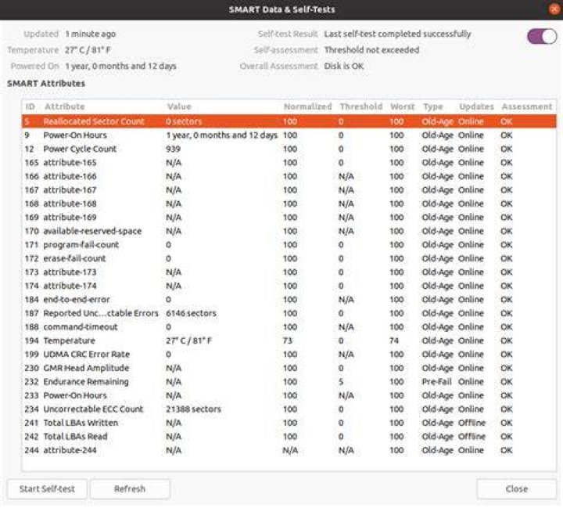Toggle the SMART enabled switch off

542,36
